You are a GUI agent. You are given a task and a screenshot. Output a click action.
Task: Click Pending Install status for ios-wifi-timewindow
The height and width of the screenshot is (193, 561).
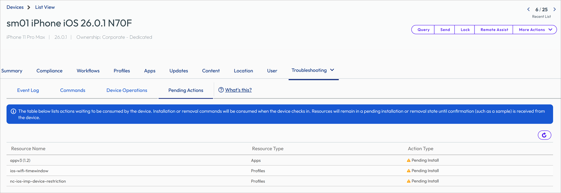(x=425, y=171)
